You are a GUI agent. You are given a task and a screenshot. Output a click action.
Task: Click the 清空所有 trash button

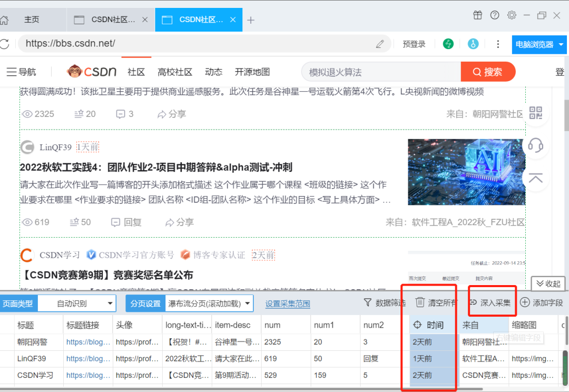click(x=436, y=302)
